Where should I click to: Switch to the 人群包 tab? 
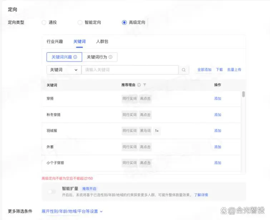click(102, 42)
